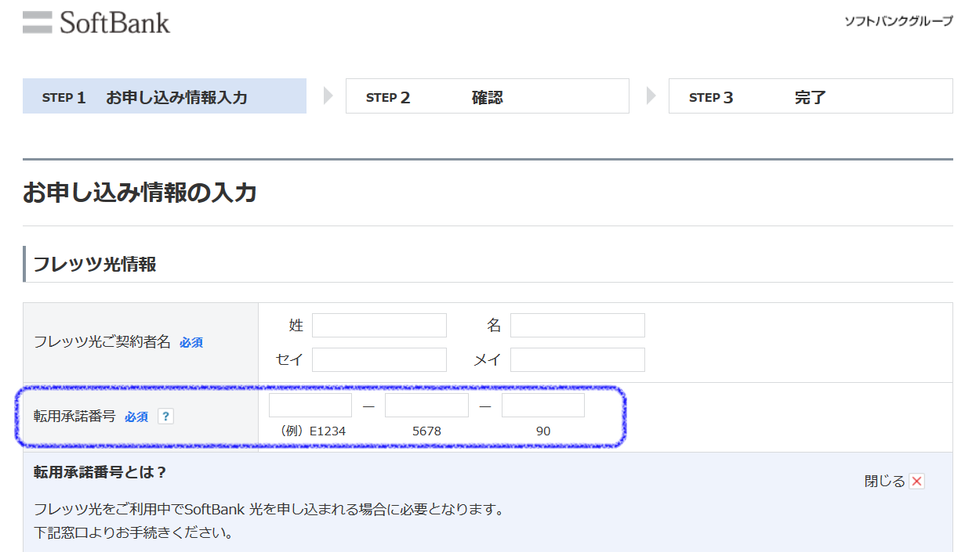The image size is (965, 552).
Task: Click the 下記窓口よりお手続きください text
Action: pos(133,534)
